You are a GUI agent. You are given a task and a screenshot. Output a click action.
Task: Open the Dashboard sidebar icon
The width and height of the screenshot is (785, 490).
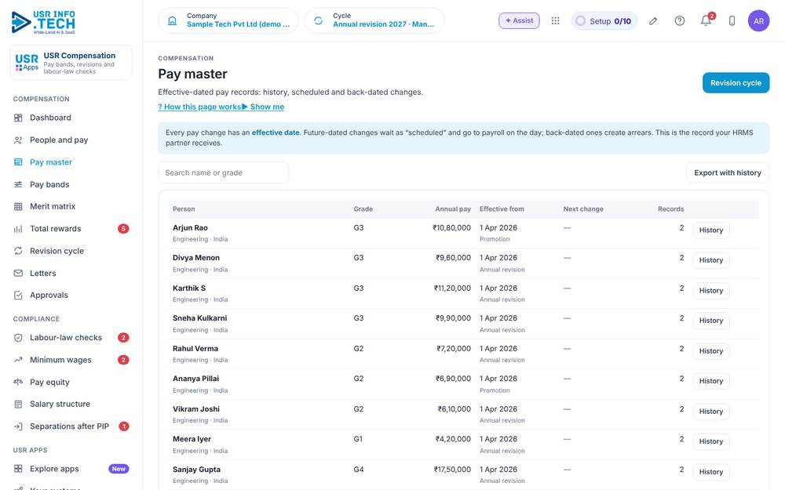click(18, 118)
